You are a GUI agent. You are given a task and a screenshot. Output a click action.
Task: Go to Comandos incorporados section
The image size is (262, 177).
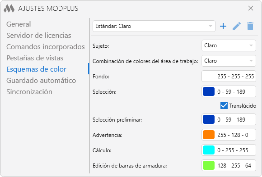coord(46,47)
